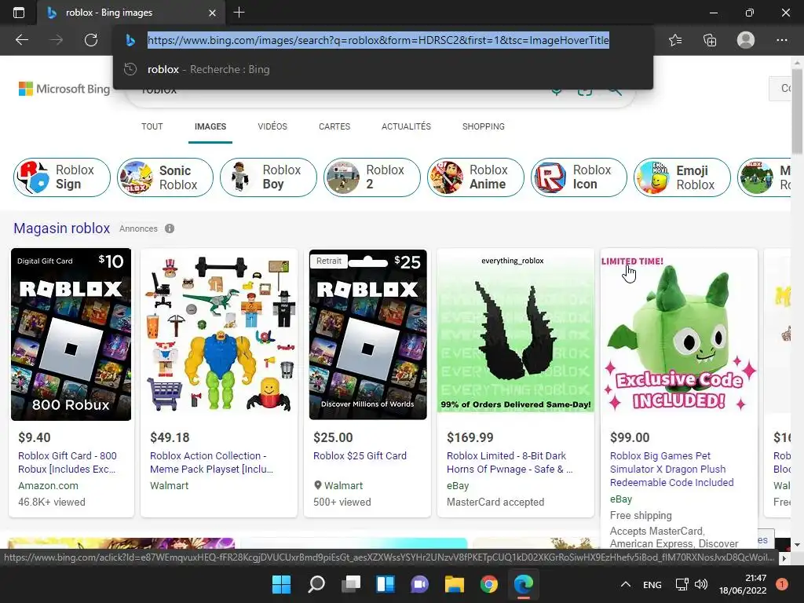Open the Widgets taskbar icon
Viewport: 804px width, 603px height.
[385, 584]
